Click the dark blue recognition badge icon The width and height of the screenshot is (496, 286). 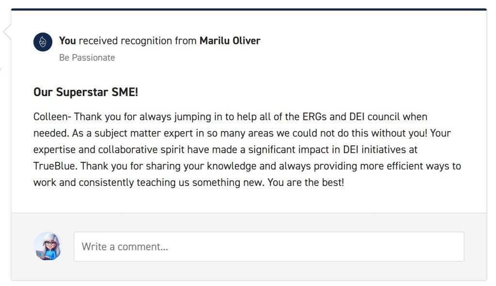pyautogui.click(x=43, y=42)
